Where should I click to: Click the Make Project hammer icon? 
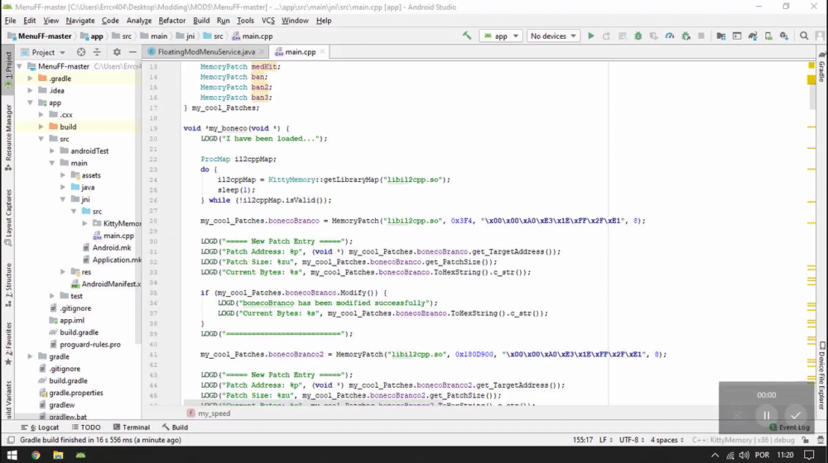(x=467, y=36)
